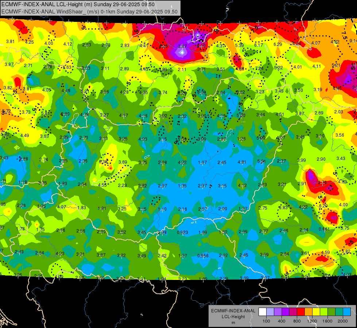The image size is (357, 328).
Task: Click the wind shear value 4.59
Action: click(x=325, y=252)
